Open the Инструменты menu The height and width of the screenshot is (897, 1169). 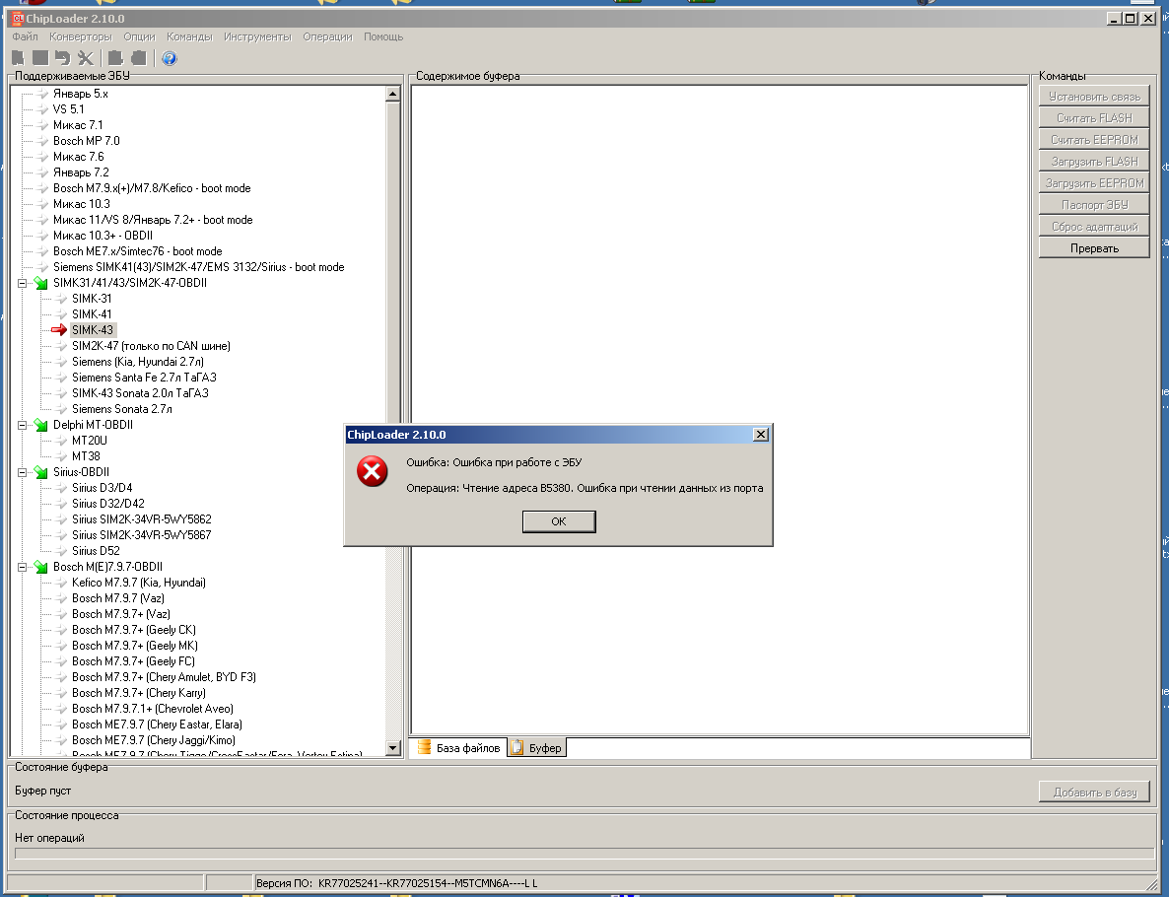[x=256, y=36]
